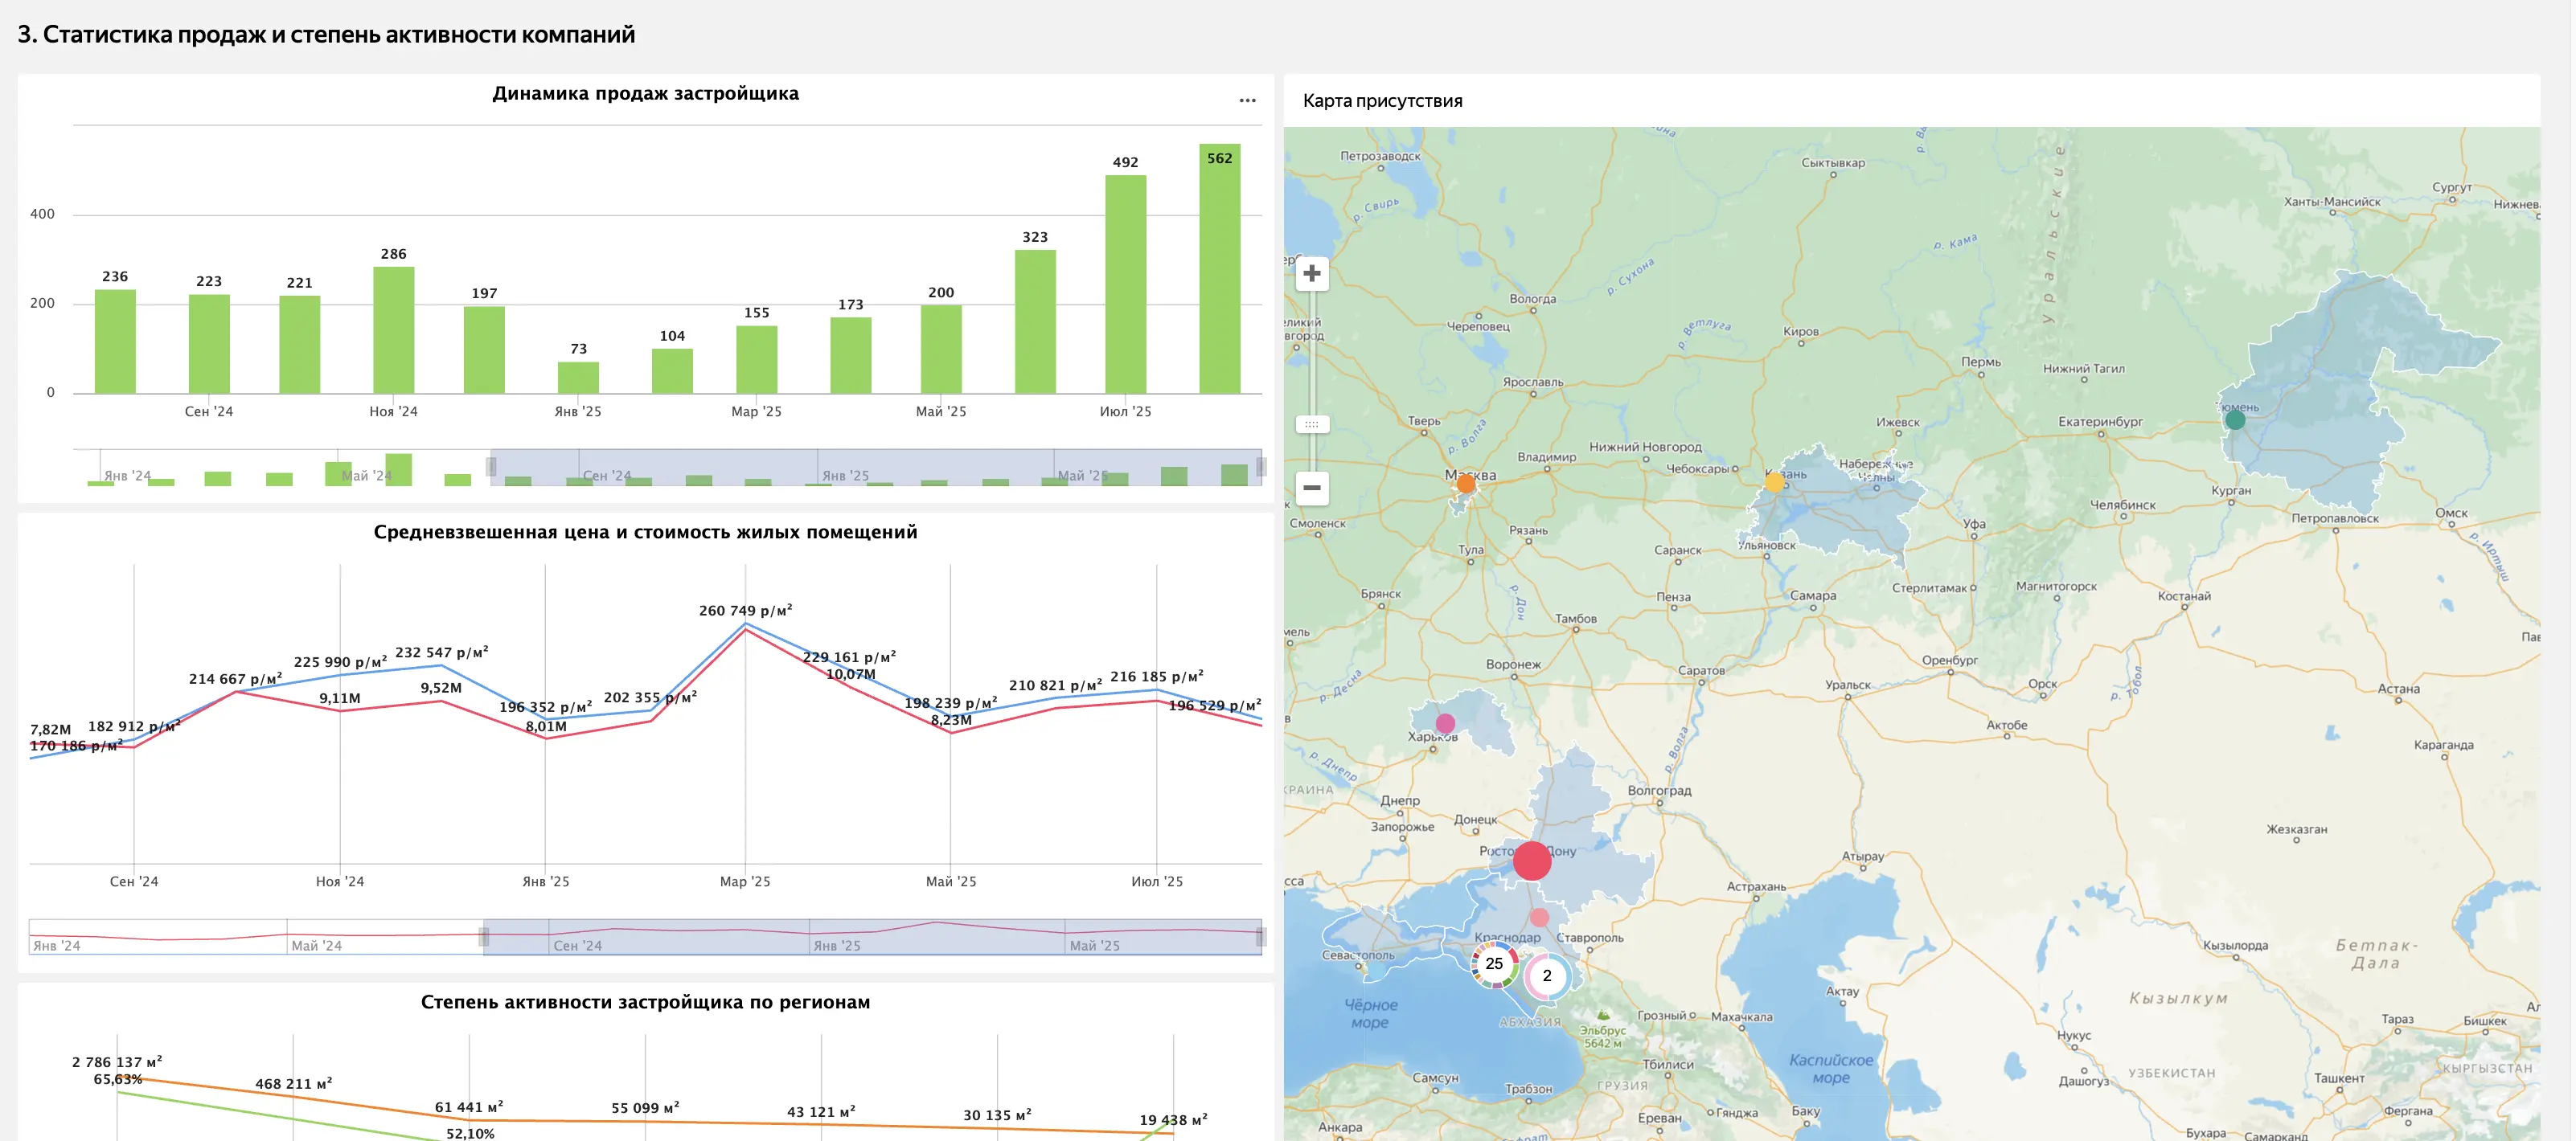Zoom in the map with plus button
The height and width of the screenshot is (1141, 2576).
coord(1311,274)
